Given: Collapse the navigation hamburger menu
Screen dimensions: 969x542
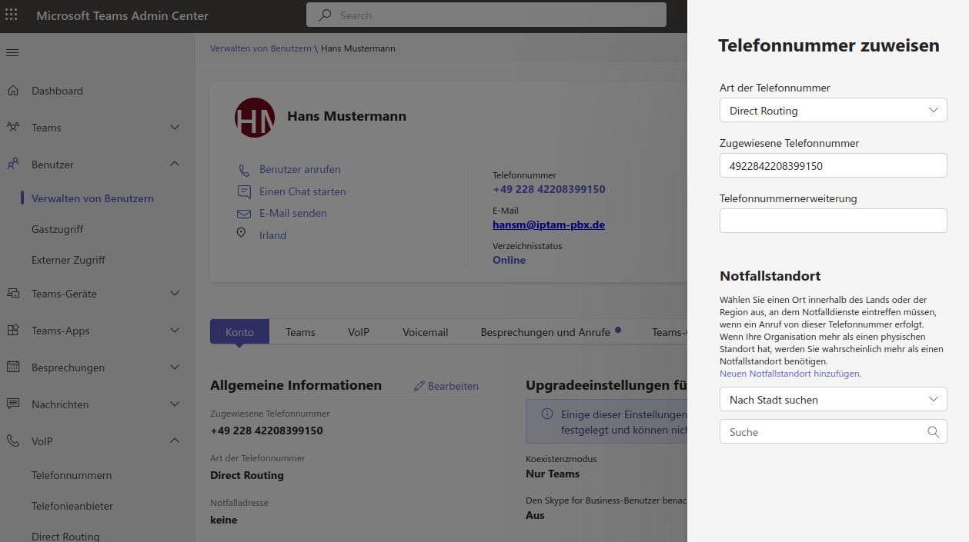Looking at the screenshot, I should pyautogui.click(x=12, y=52).
